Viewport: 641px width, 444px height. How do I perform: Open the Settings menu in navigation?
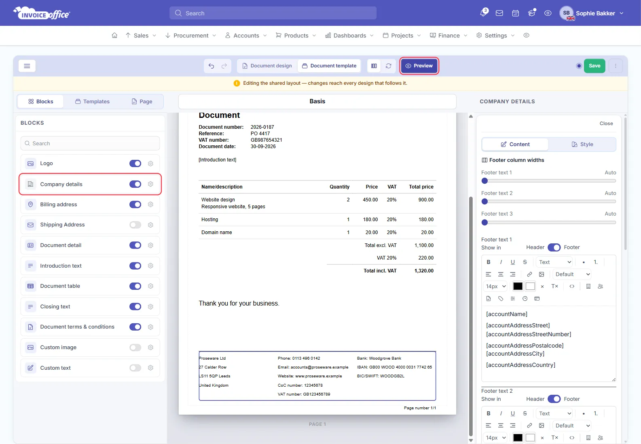click(x=495, y=36)
